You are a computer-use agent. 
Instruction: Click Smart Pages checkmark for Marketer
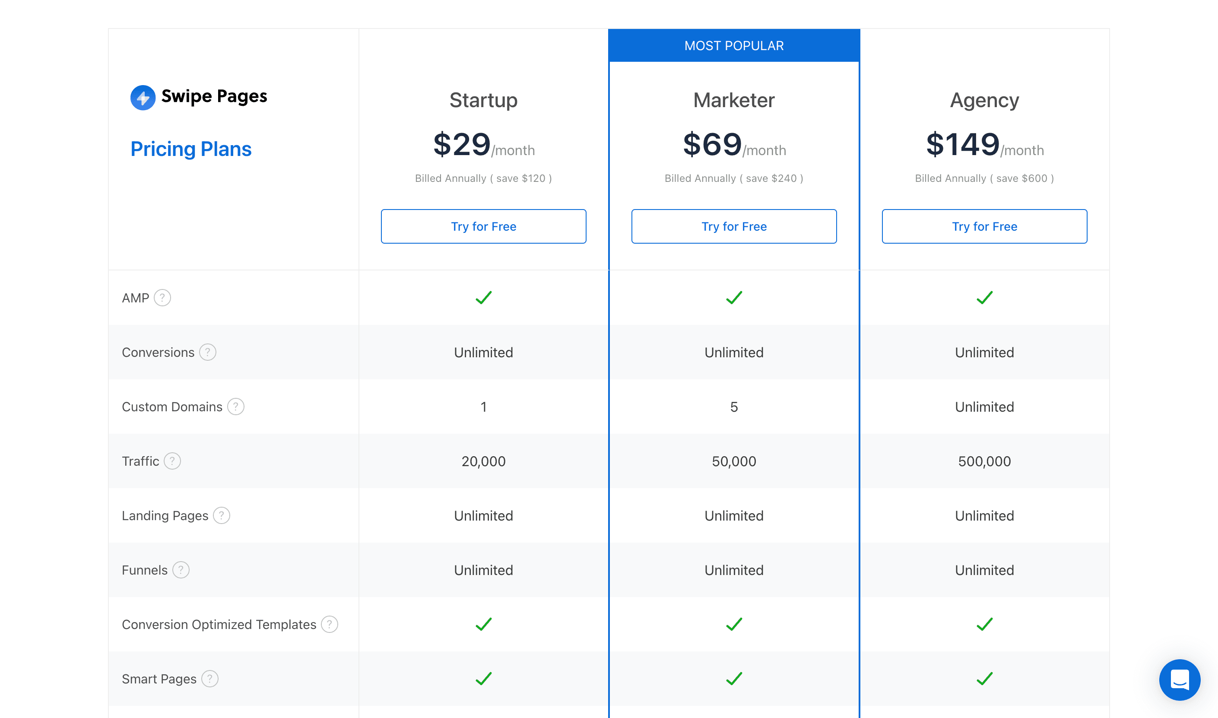coord(734,679)
